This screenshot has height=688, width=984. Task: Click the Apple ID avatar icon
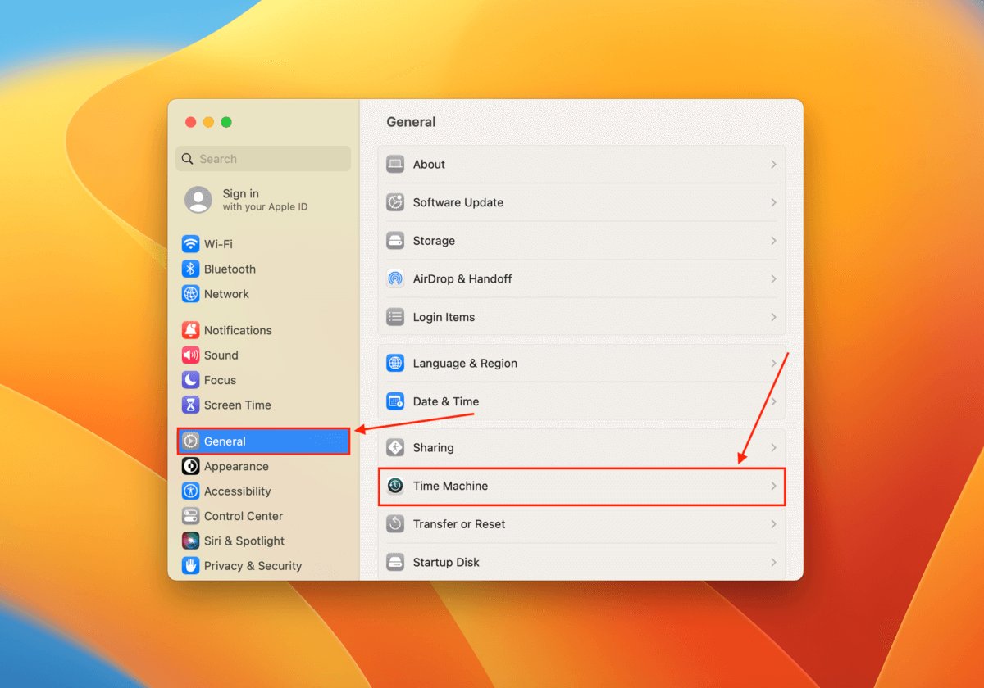(x=198, y=200)
